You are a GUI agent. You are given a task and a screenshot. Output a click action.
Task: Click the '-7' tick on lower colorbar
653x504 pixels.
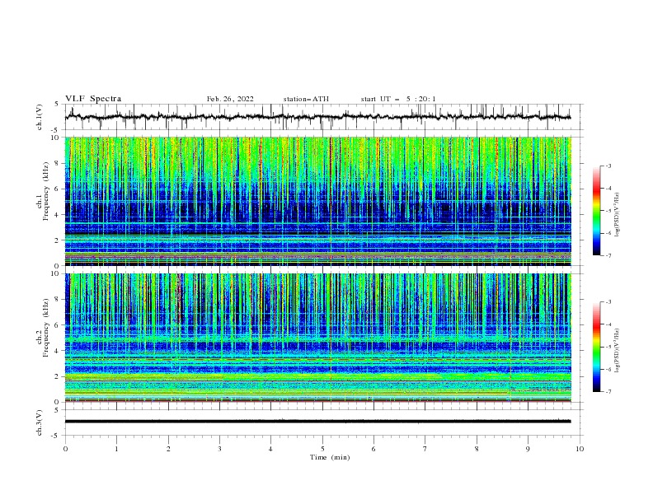pyautogui.click(x=608, y=392)
